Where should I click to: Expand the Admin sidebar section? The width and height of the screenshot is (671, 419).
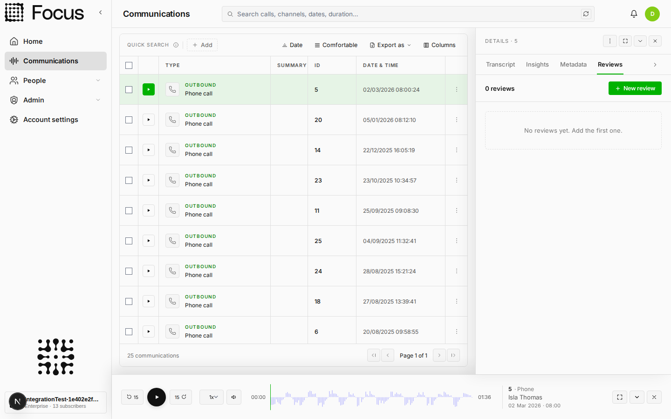[55, 100]
